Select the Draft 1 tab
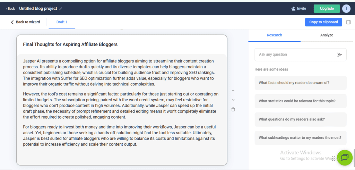Screen dimensions: 355x170 62,22
